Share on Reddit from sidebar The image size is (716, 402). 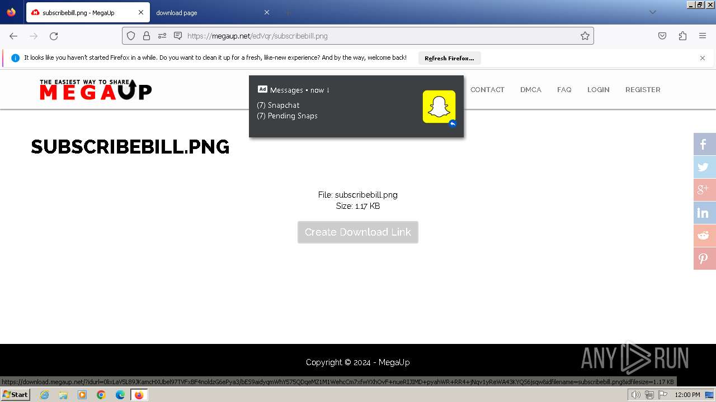coord(704,236)
